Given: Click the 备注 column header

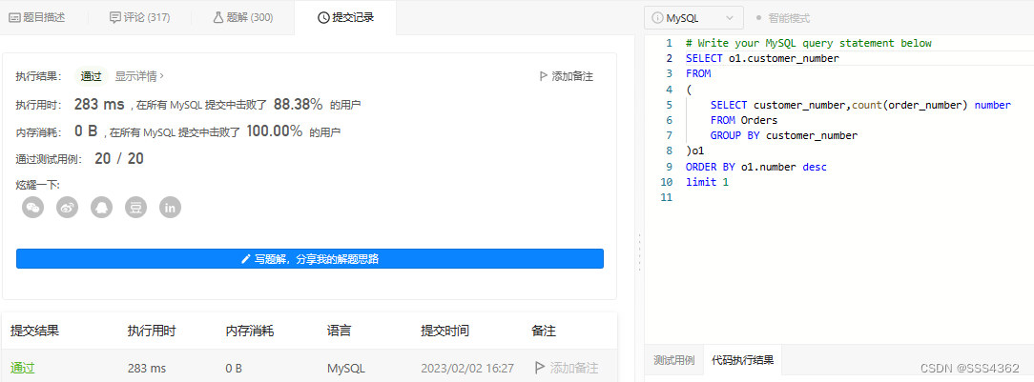Looking at the screenshot, I should (x=544, y=331).
